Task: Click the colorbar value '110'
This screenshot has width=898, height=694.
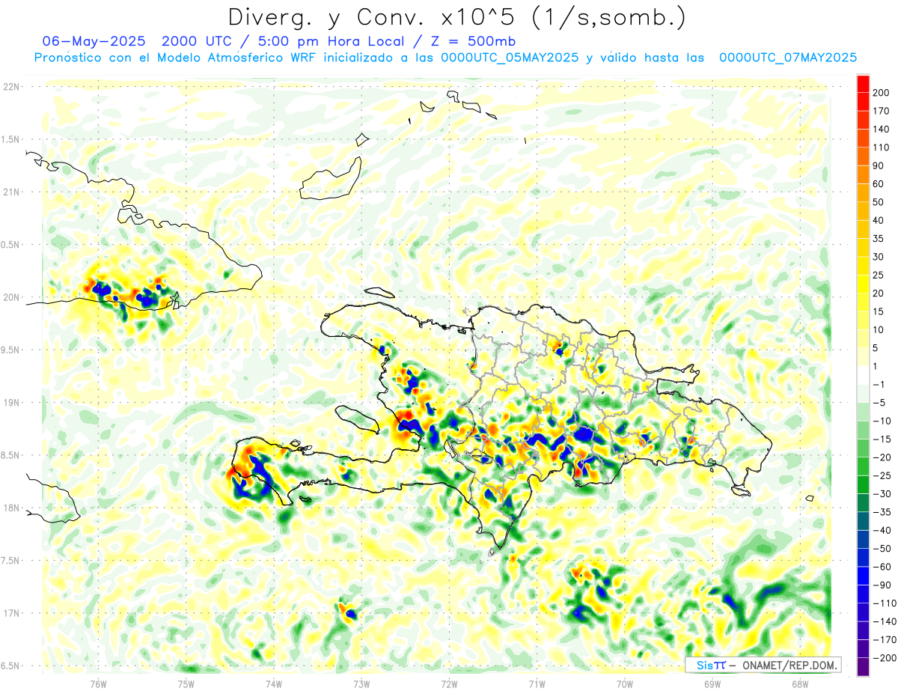Action: coord(880,147)
